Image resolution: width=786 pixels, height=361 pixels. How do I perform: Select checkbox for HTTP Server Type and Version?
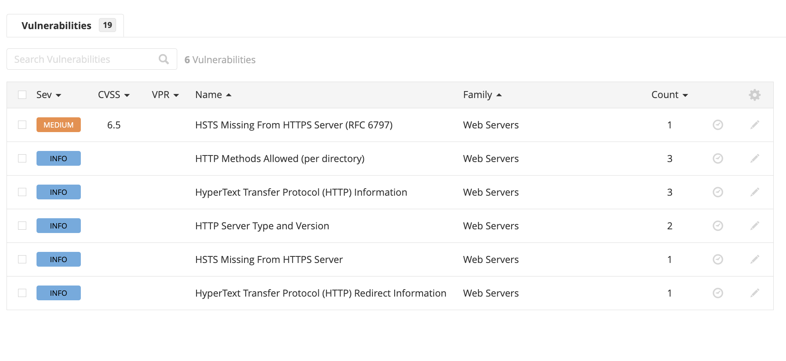tap(22, 226)
